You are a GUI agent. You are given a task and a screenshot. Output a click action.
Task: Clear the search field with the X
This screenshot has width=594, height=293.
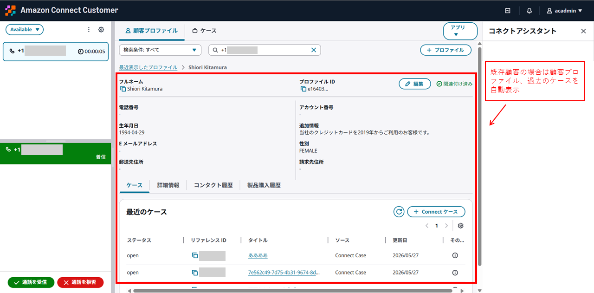tap(313, 50)
